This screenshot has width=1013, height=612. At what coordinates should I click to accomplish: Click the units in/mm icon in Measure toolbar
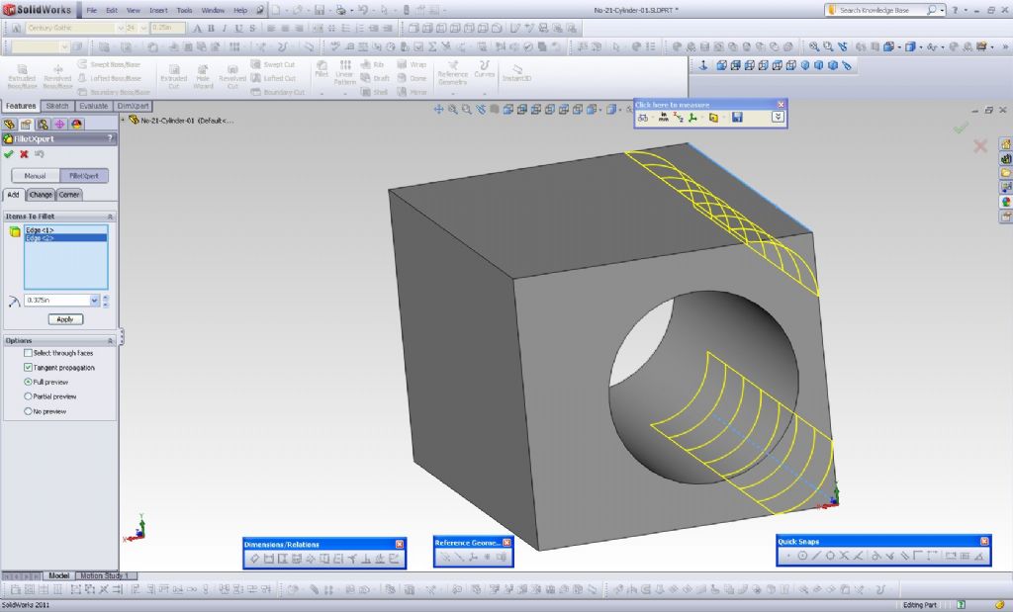tap(664, 118)
